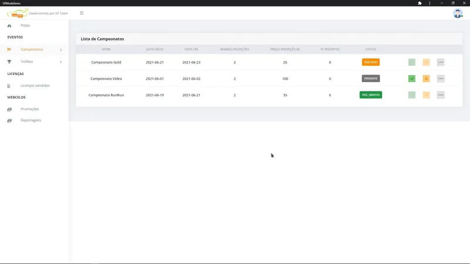Screen dimensions: 470x264
Task: Click the reject X button for Campeonato Gold
Action: click(x=427, y=62)
